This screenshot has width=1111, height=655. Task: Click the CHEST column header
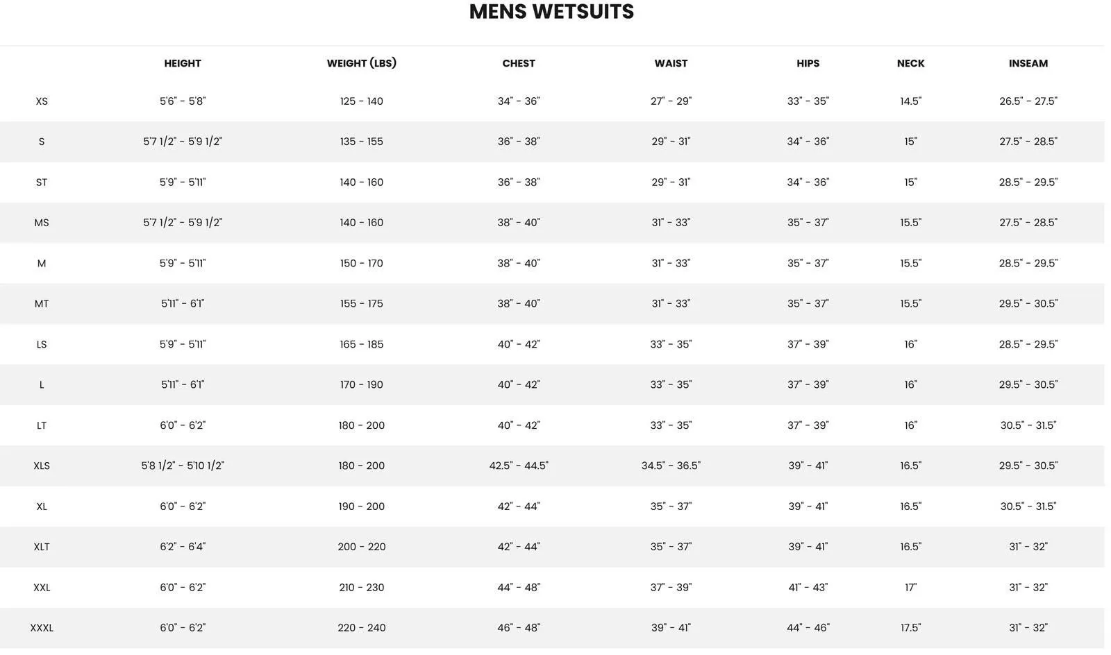coord(519,63)
